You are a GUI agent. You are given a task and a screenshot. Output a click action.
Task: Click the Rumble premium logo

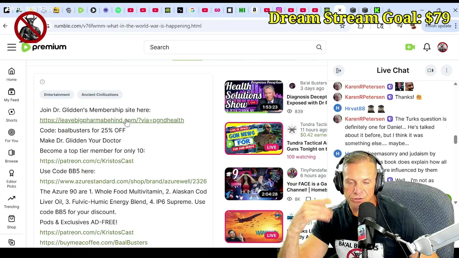44,47
